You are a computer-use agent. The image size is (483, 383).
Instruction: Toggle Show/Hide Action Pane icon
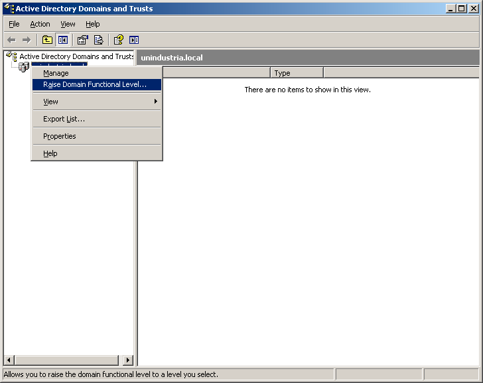[134, 40]
